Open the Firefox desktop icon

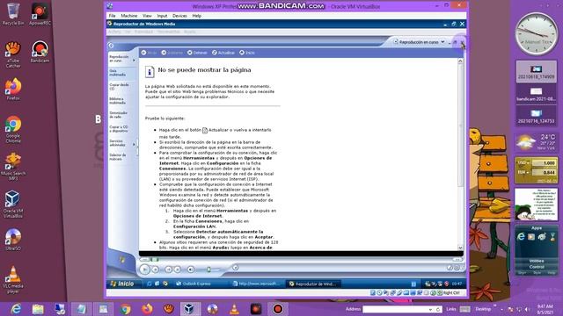(x=13, y=90)
